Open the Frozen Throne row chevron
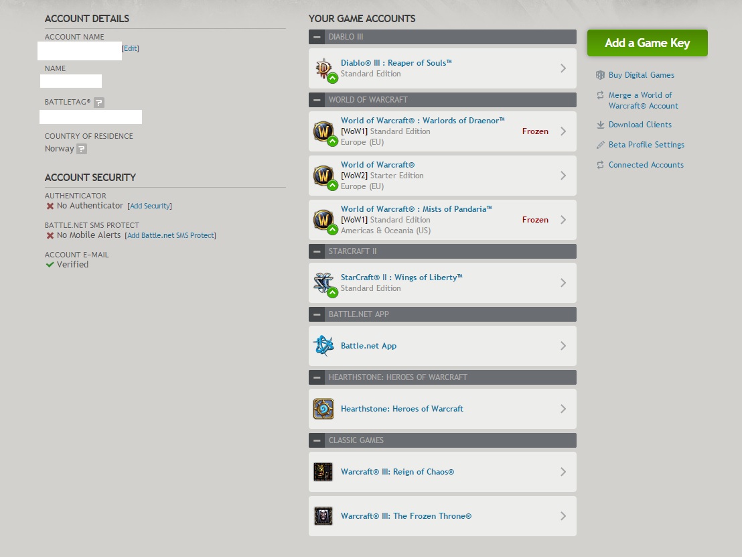 coord(563,516)
